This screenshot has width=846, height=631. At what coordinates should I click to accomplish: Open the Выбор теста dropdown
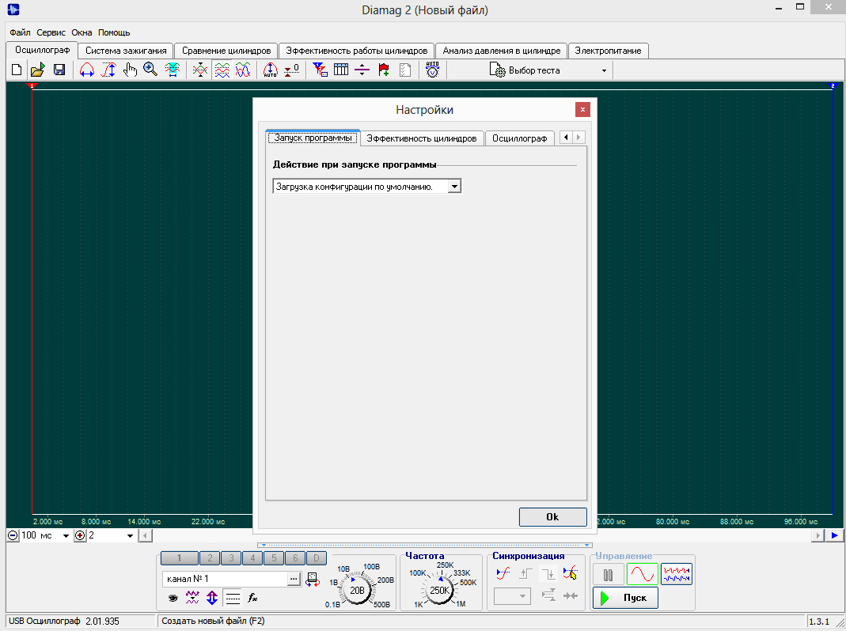coord(604,70)
